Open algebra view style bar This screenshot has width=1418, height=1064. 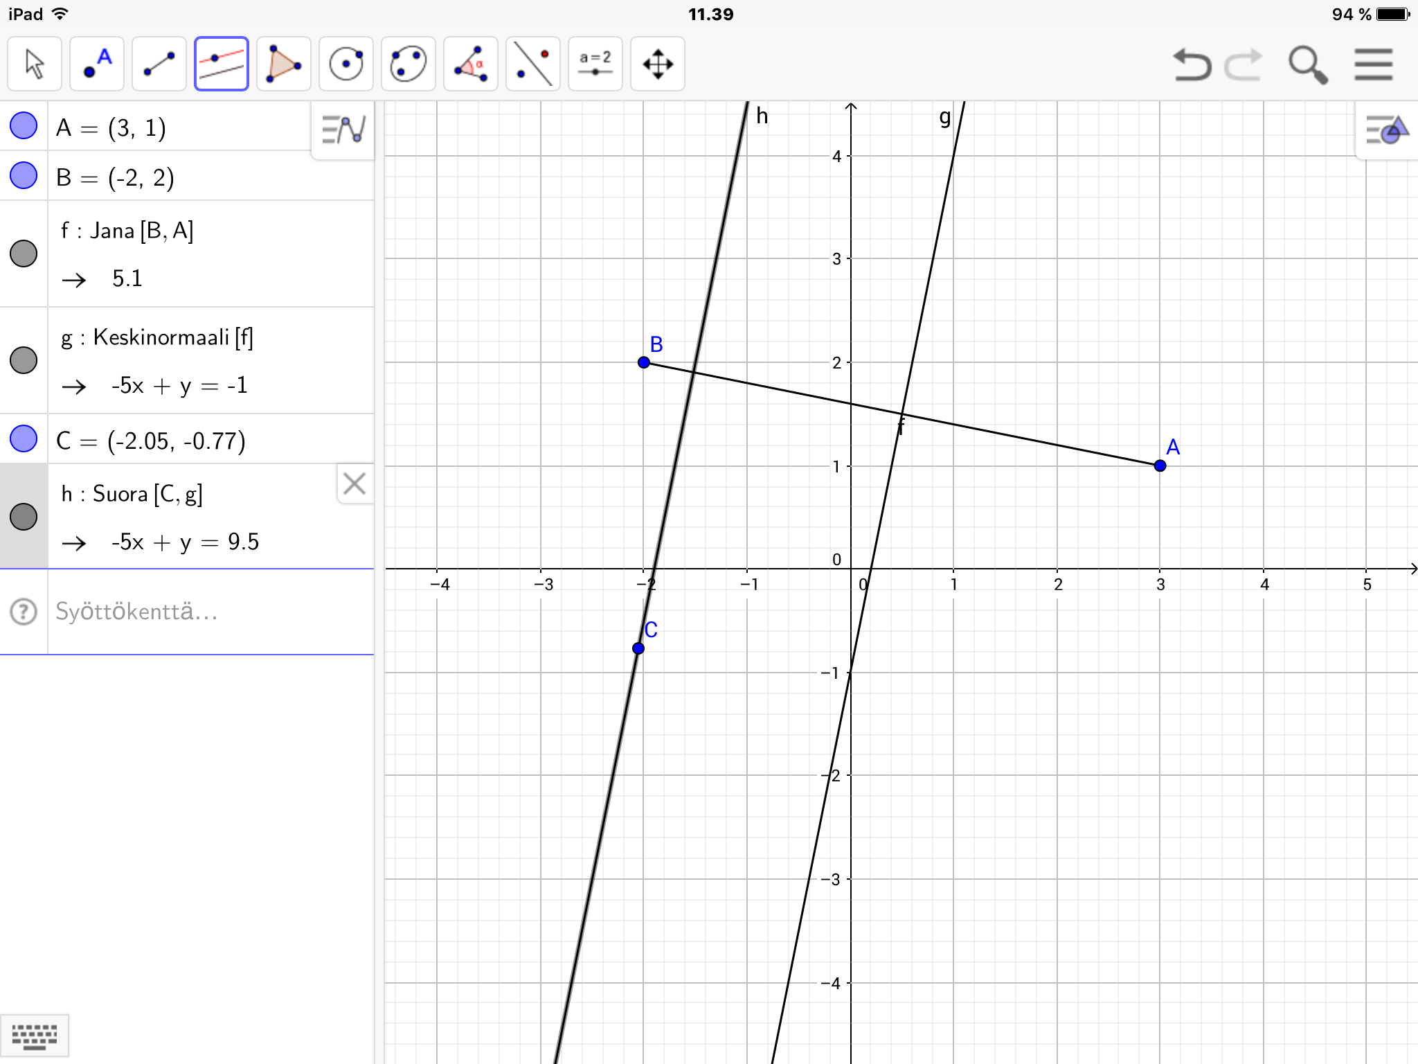pos(343,130)
